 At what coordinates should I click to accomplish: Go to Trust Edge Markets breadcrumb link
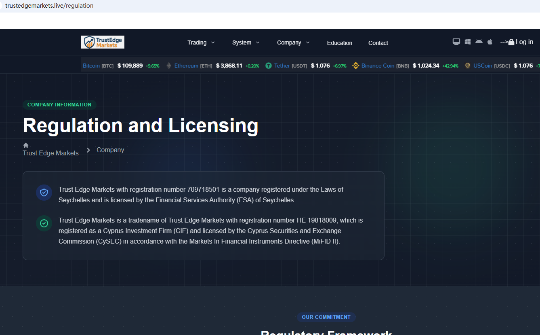tap(51, 153)
